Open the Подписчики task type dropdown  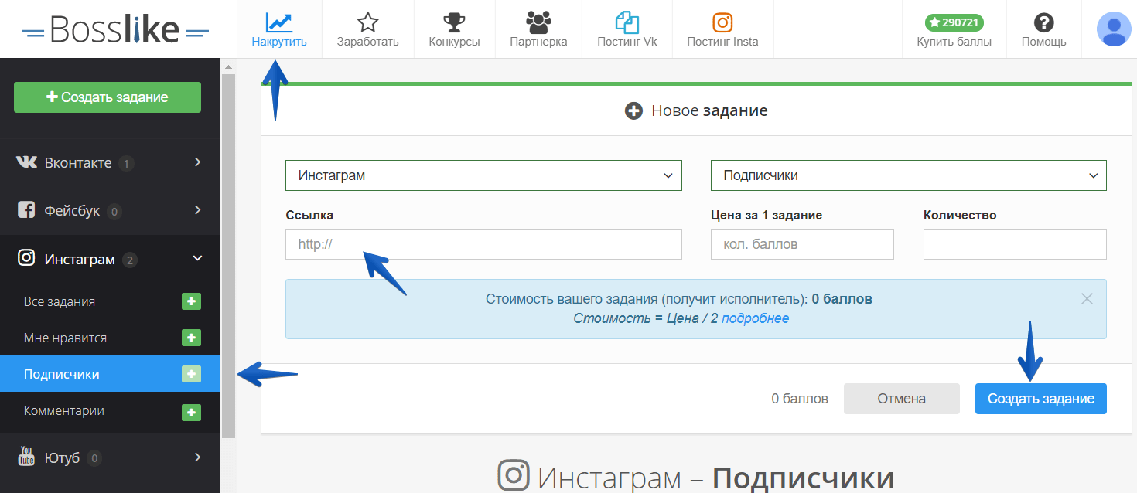click(x=909, y=175)
